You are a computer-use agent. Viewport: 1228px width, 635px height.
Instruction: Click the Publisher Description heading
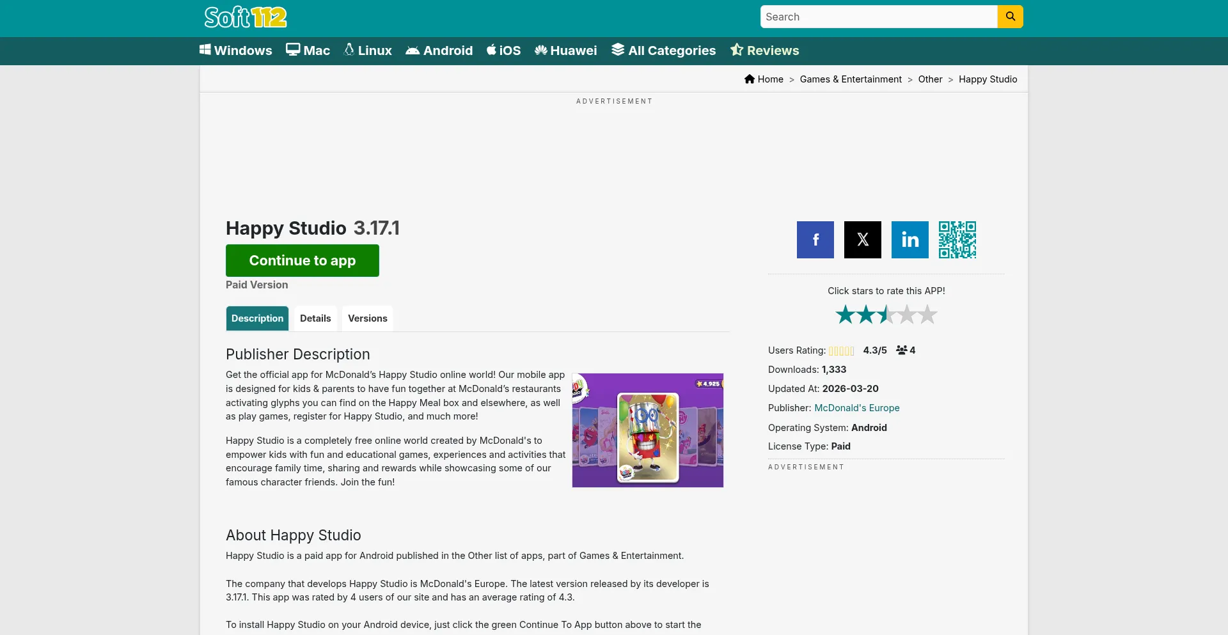(x=298, y=354)
